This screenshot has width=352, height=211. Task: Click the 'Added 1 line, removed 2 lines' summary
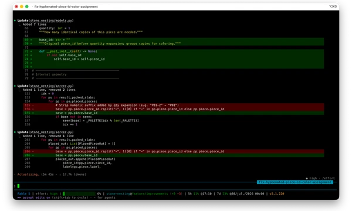pos(49,90)
